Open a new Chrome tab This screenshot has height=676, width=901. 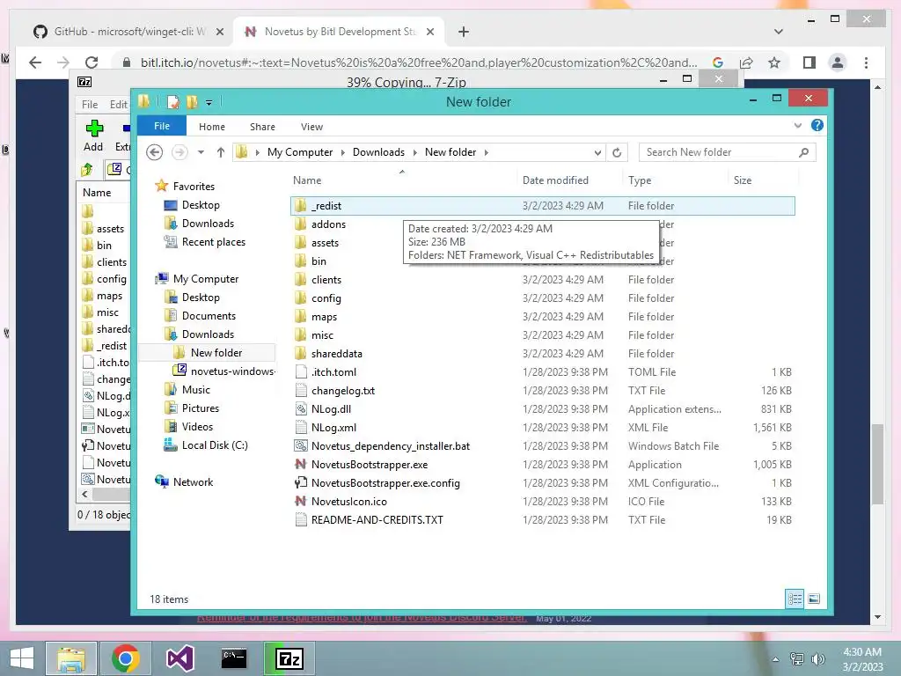(463, 32)
